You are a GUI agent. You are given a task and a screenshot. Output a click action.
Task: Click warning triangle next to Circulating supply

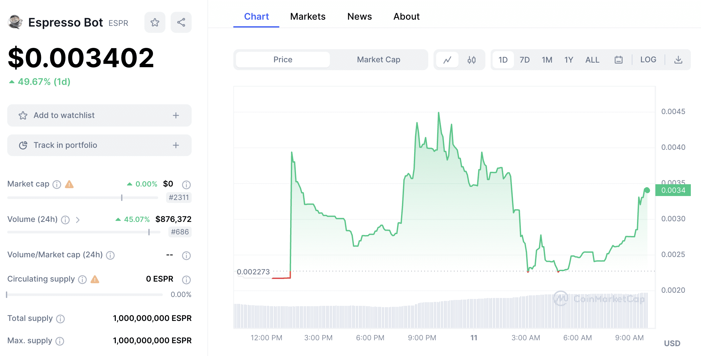(95, 279)
